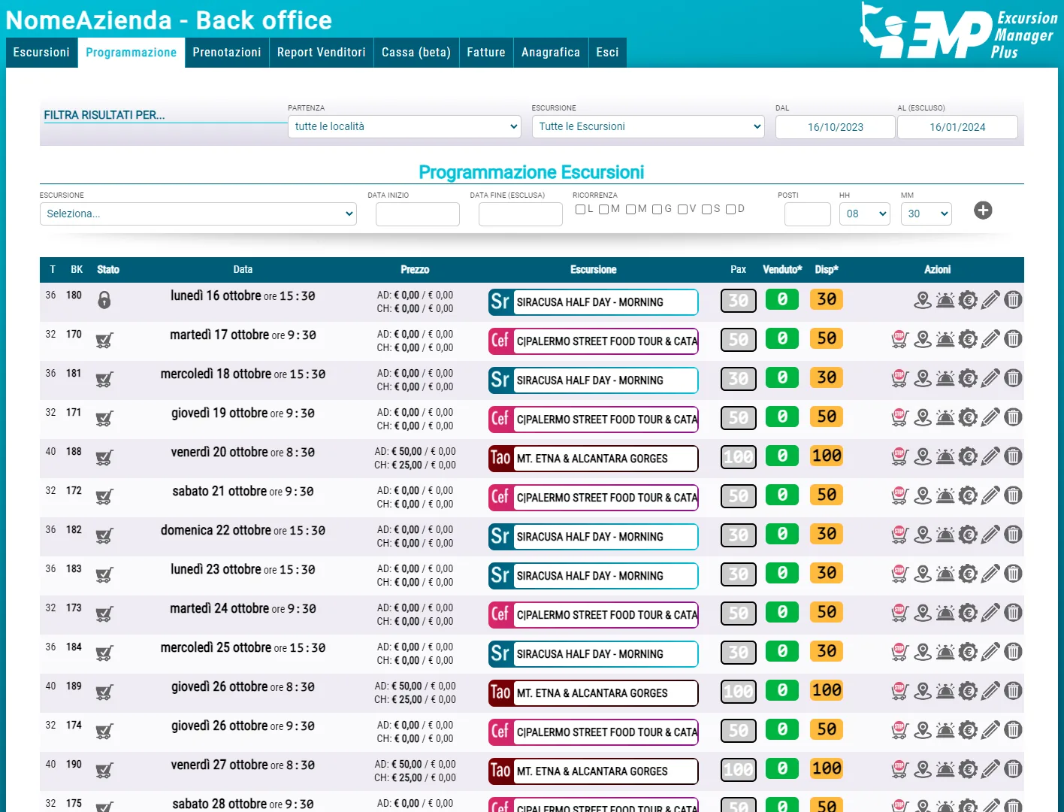The image size is (1064, 812).
Task: Check the L (lunedì) recurrence box
Action: (580, 209)
